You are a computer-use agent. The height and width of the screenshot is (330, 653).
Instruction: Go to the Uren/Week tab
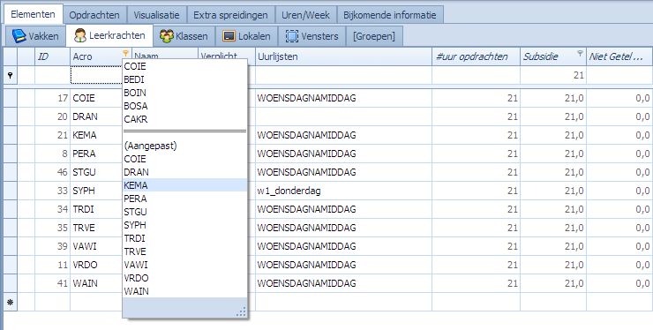pos(305,15)
